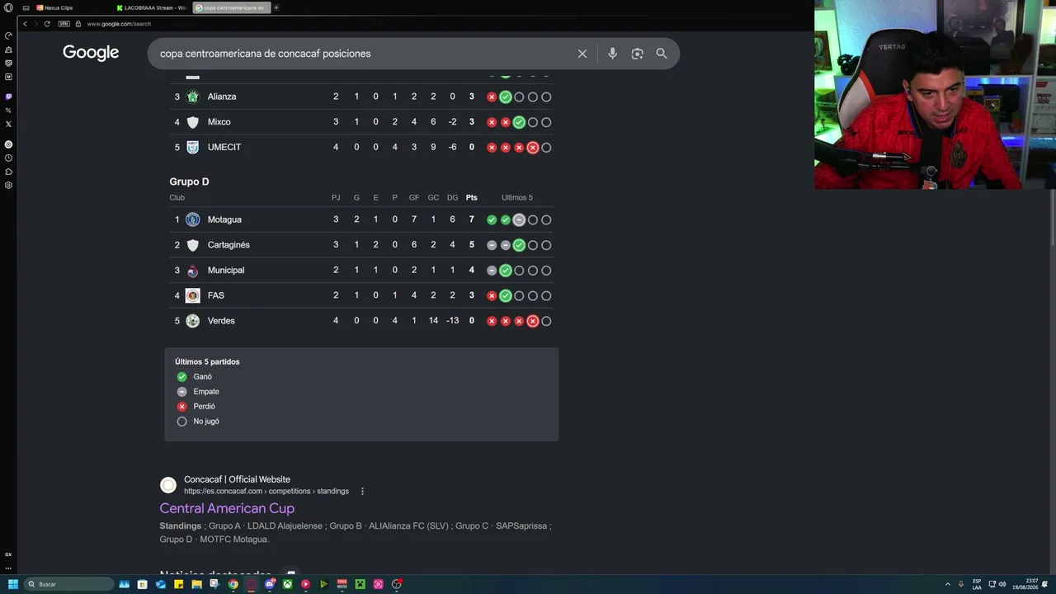
Task: Open Xbox app from the taskbar
Action: tap(287, 584)
